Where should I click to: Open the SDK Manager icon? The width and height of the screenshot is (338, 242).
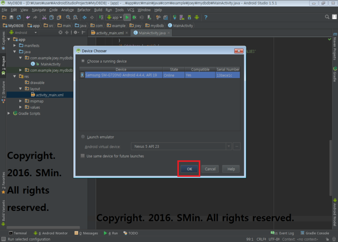point(189,17)
